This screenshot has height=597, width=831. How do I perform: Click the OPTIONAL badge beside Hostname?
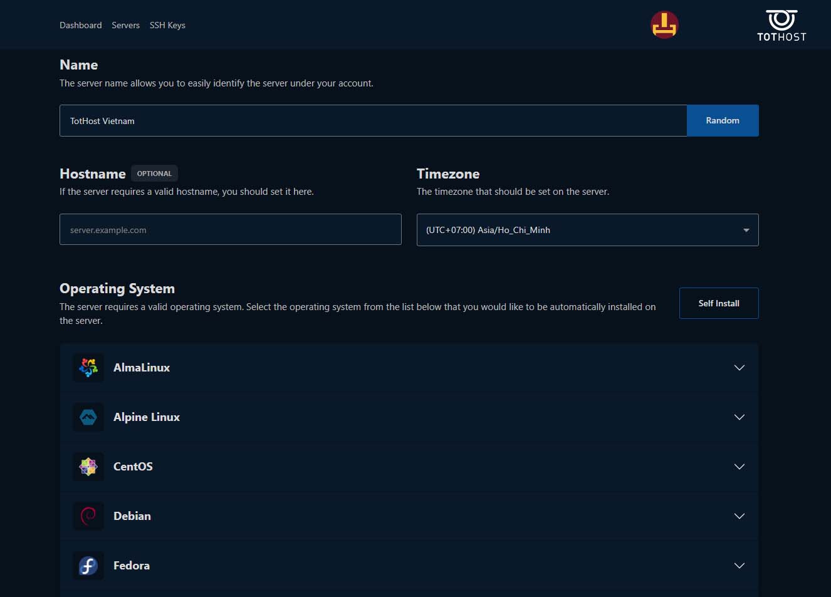154,174
